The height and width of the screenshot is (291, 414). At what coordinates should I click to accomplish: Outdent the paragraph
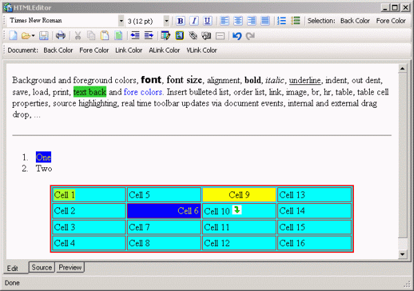pyautogui.click(x=135, y=35)
